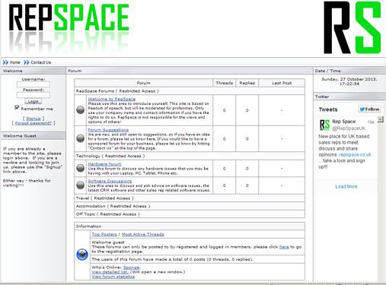Open the Hardware forum link
This screenshot has height=285, width=386.
[104, 164]
